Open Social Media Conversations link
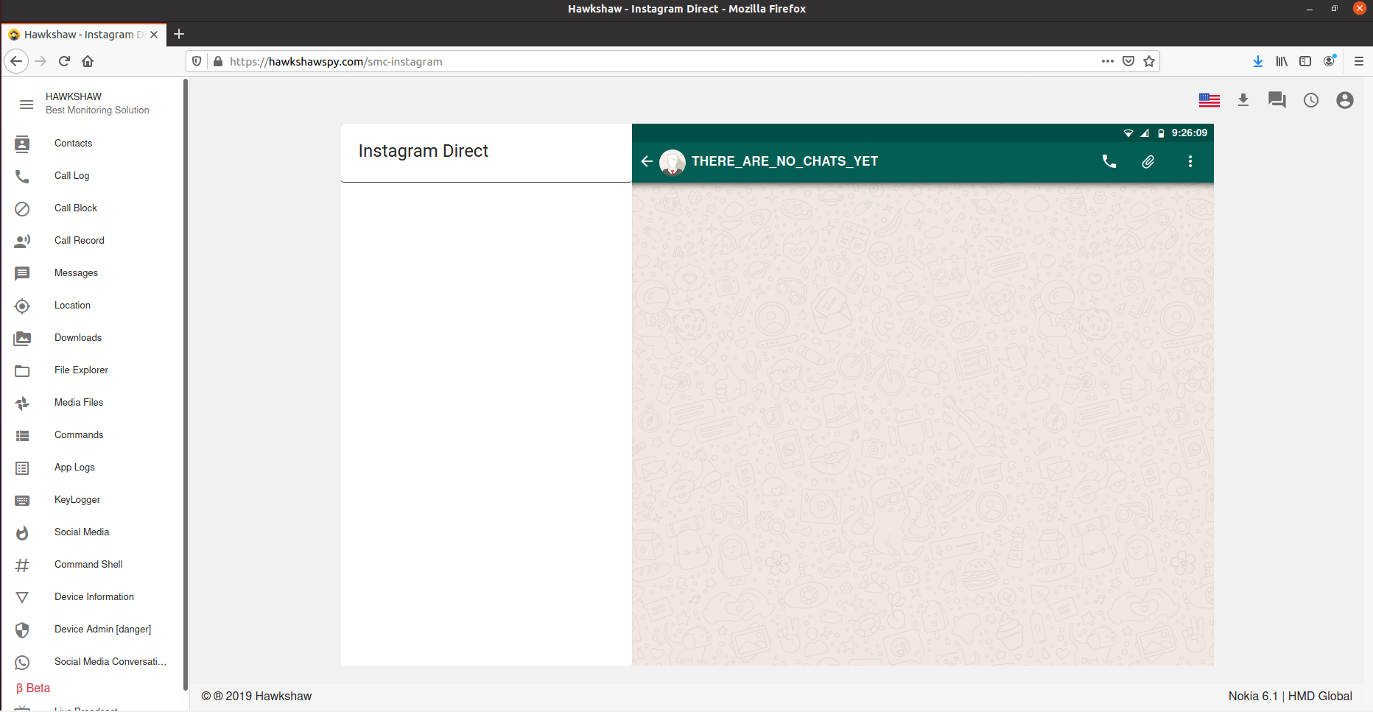 pyautogui.click(x=110, y=662)
